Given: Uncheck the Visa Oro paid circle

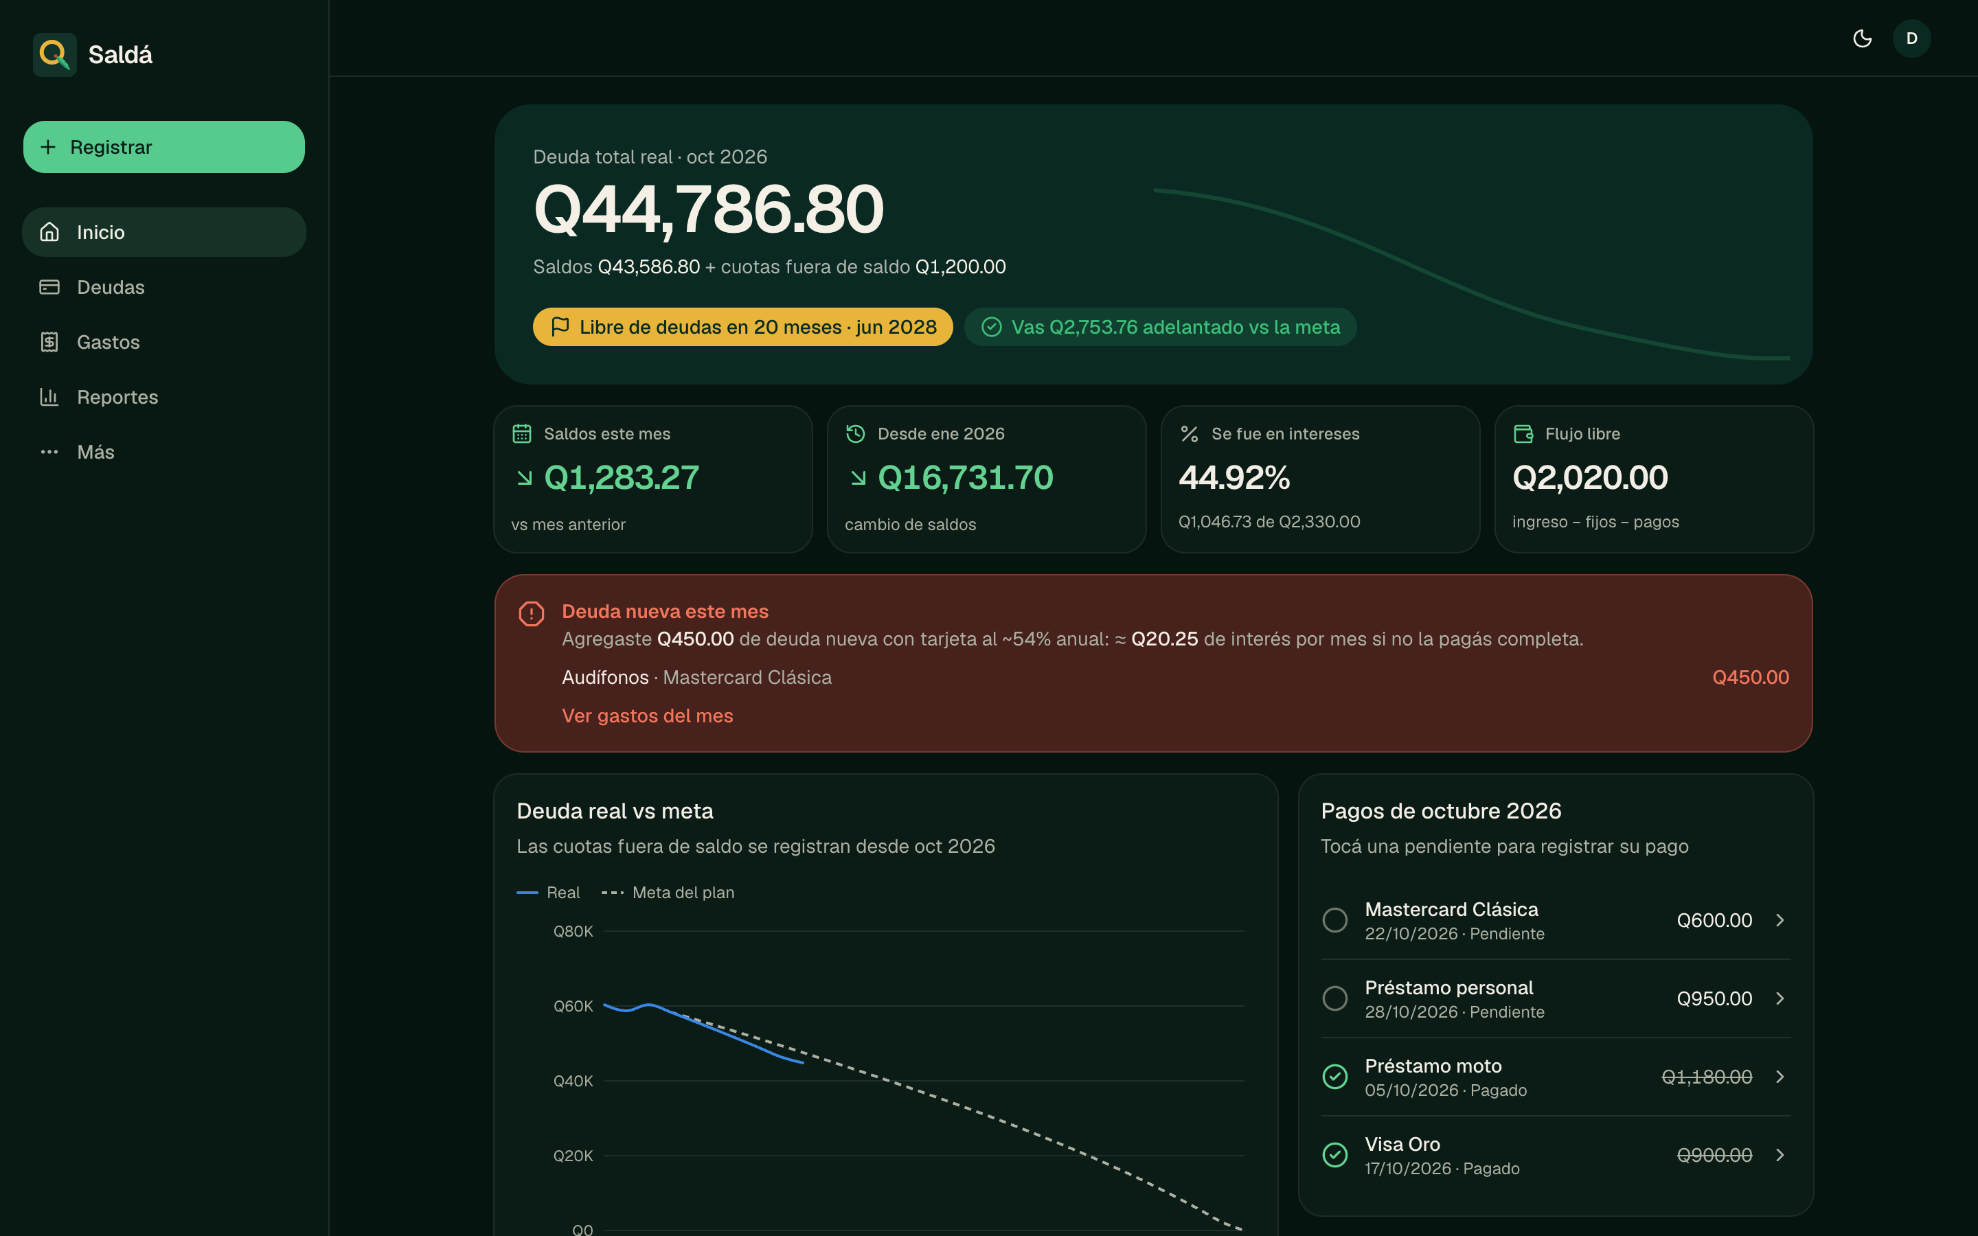Looking at the screenshot, I should (x=1334, y=1155).
